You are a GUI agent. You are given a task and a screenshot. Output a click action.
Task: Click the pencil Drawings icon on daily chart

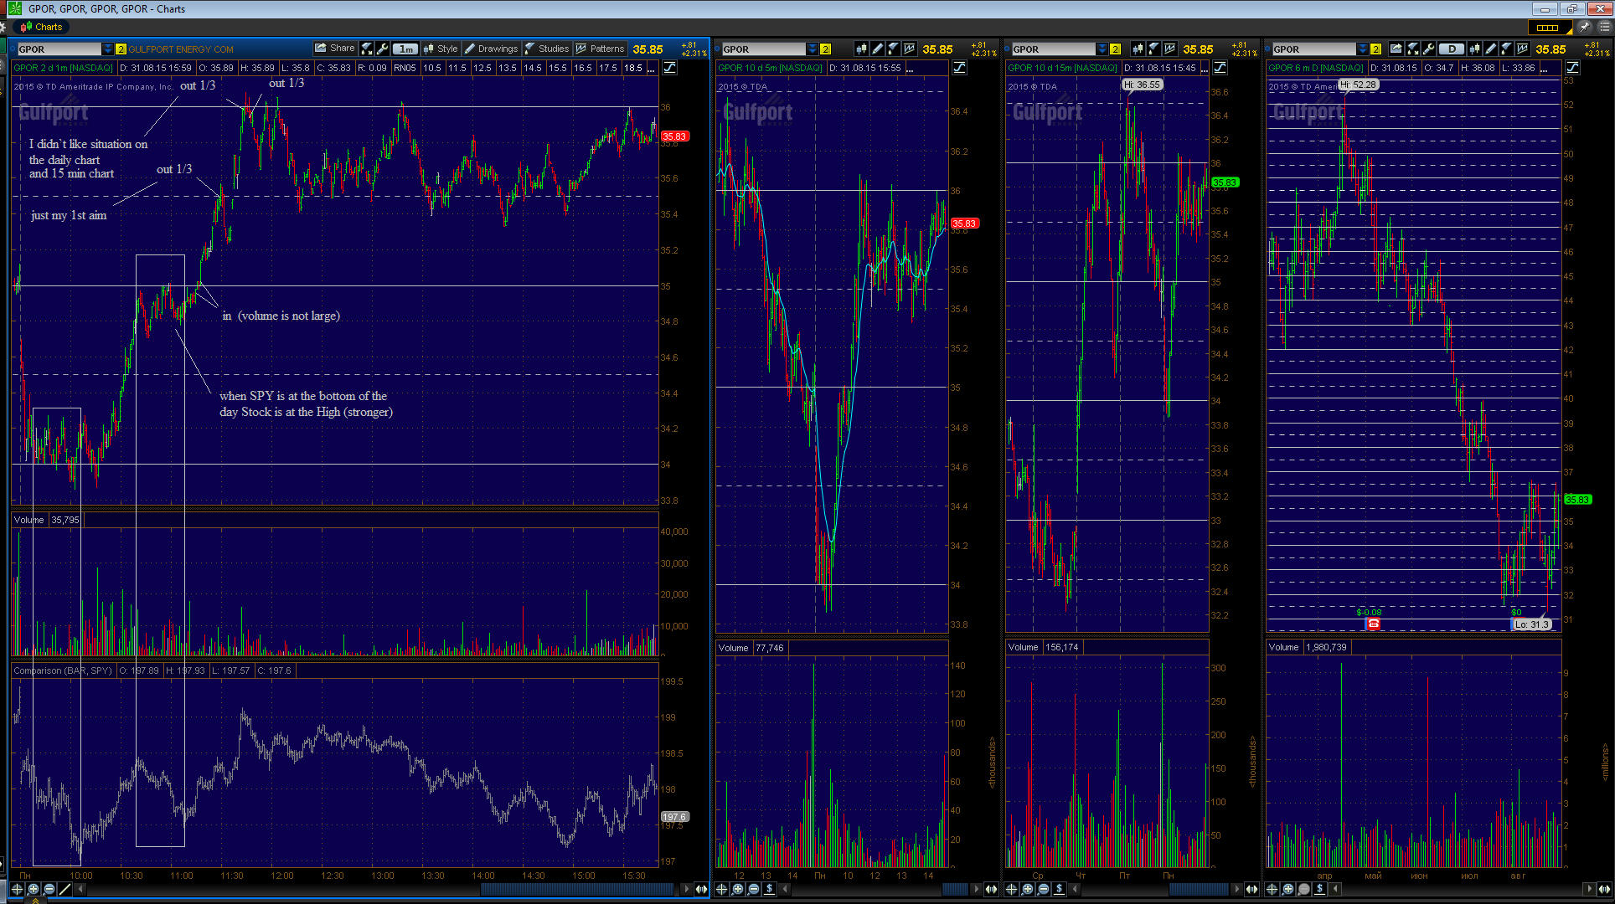coord(1490,49)
